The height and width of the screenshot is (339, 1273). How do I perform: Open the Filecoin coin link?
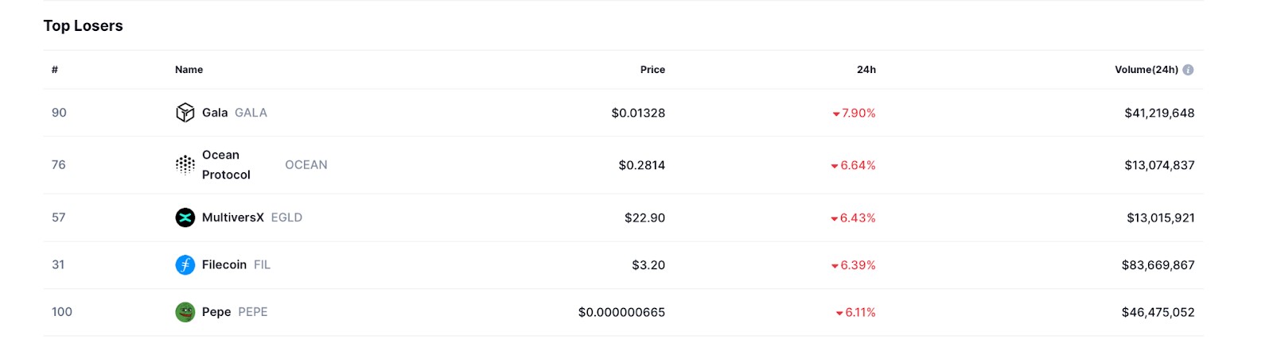pyautogui.click(x=223, y=264)
